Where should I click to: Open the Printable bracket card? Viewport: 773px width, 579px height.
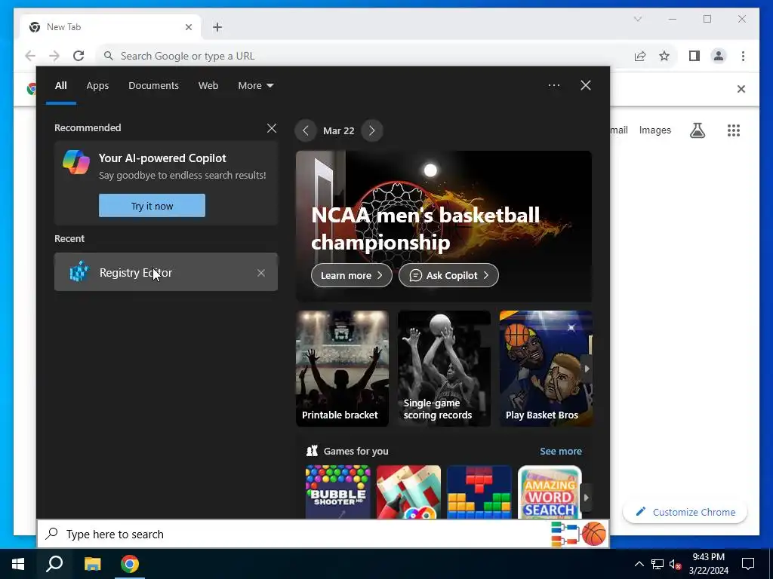tap(342, 368)
